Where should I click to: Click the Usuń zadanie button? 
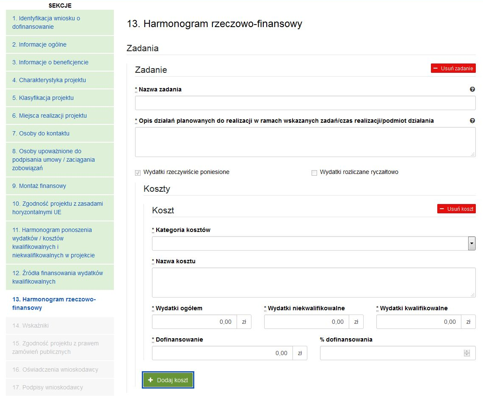(x=453, y=69)
